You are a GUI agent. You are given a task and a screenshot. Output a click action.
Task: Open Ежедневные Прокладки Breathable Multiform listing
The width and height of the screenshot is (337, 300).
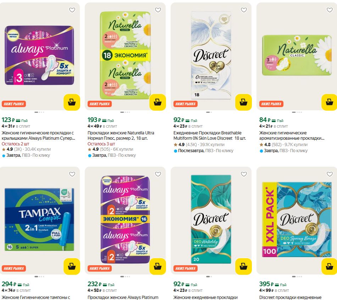(210, 135)
